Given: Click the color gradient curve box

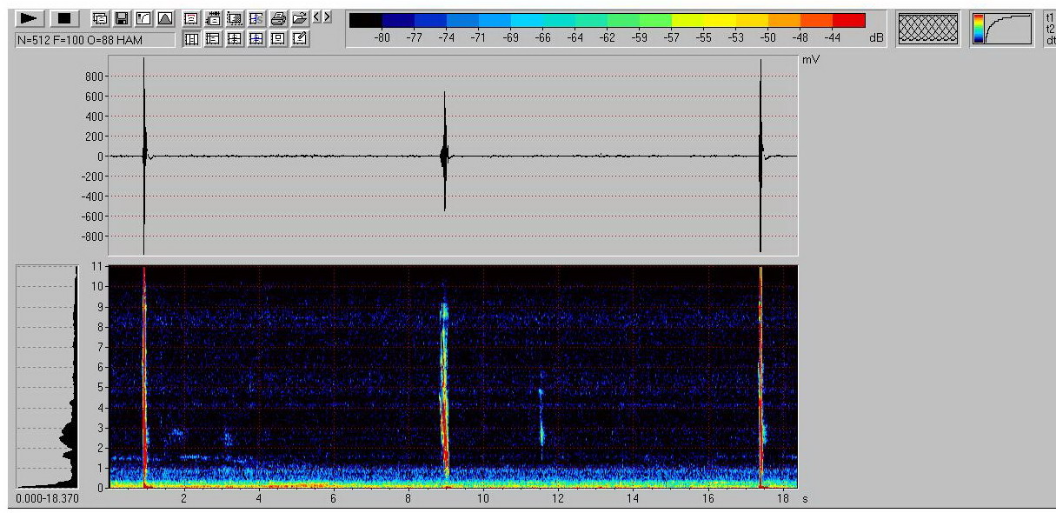Looking at the screenshot, I should click(1003, 29).
